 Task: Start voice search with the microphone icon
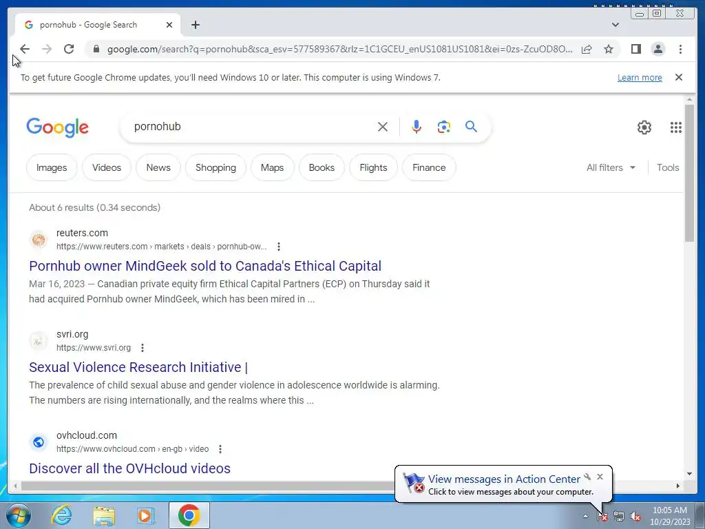coord(417,127)
